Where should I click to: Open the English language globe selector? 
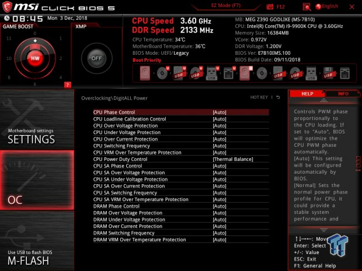coord(327,6)
